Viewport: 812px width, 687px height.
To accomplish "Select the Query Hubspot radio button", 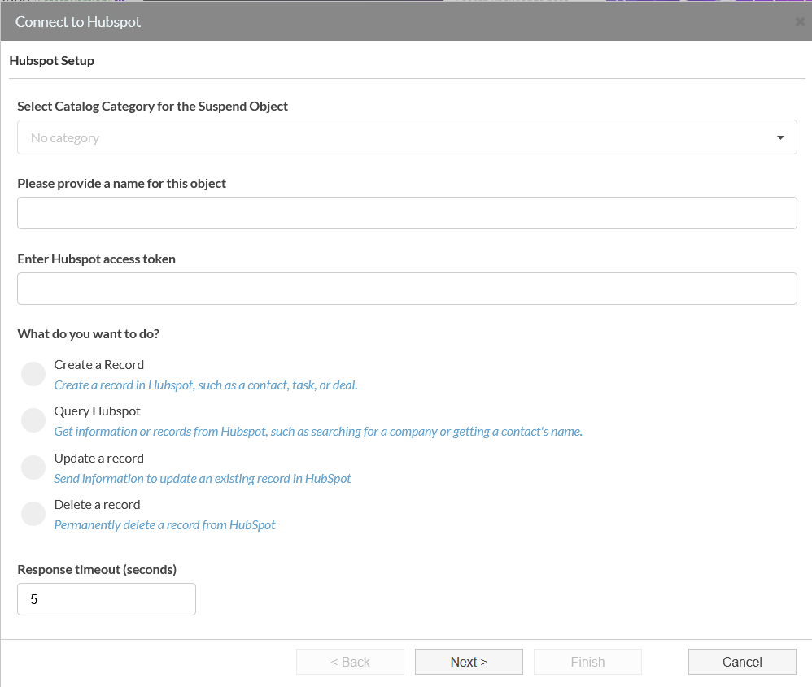I will (x=33, y=420).
